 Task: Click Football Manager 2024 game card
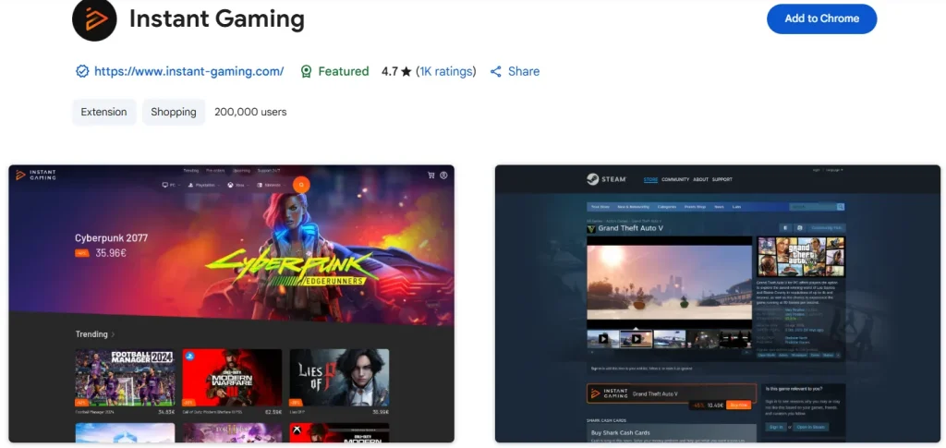(x=125, y=382)
